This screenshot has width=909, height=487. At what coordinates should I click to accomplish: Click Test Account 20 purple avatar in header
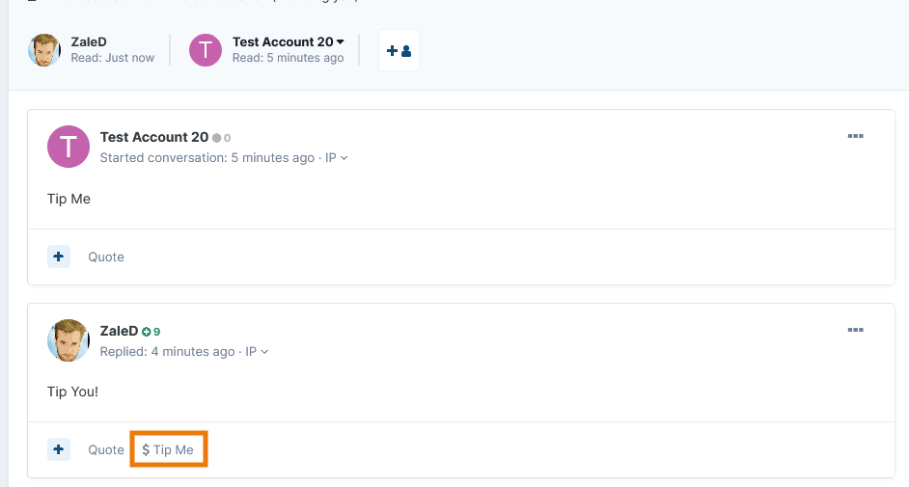pos(206,50)
